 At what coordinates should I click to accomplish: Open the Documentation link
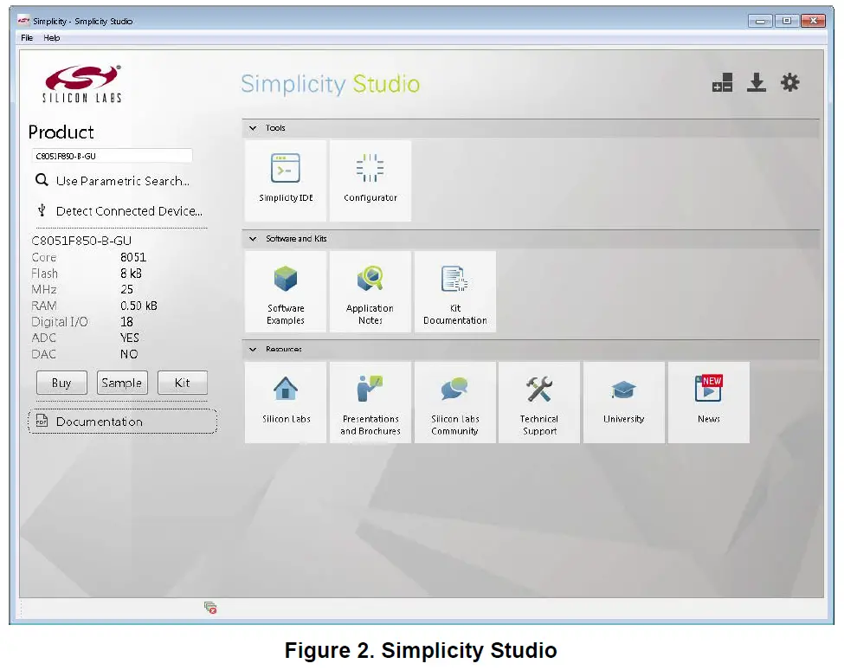[123, 422]
